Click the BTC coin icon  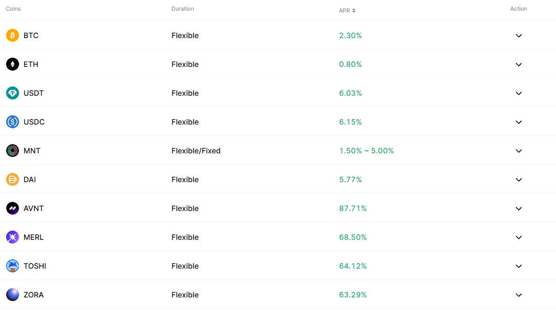13,35
